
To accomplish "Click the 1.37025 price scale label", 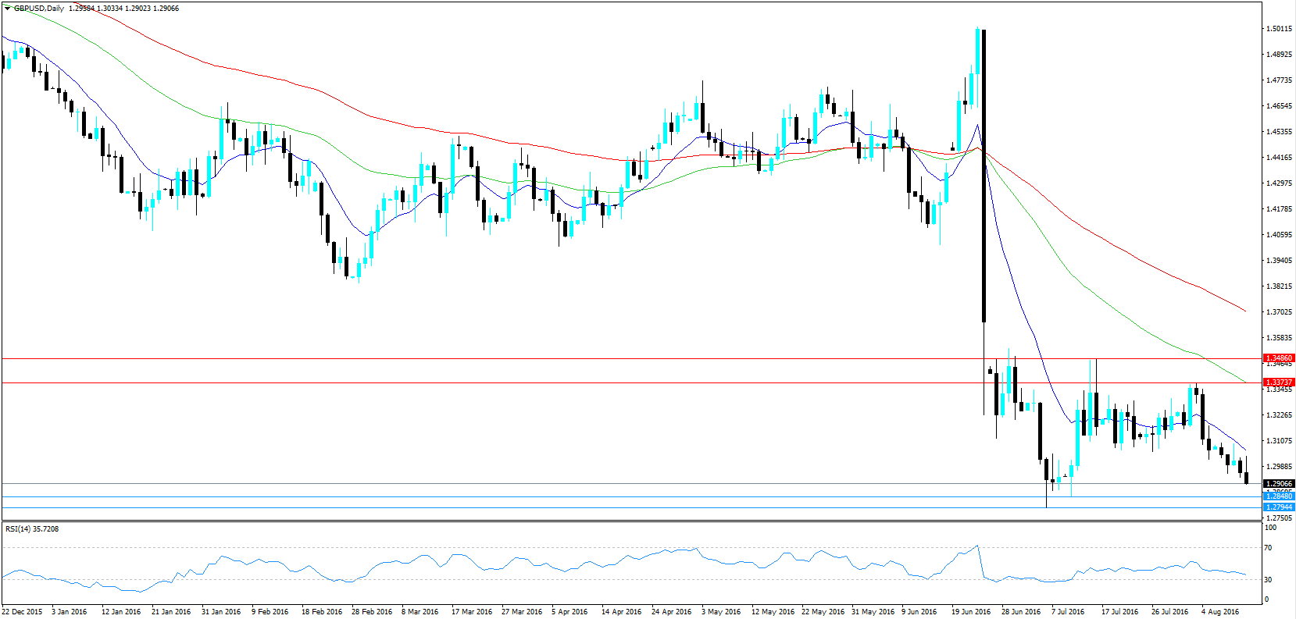I will pos(1279,312).
